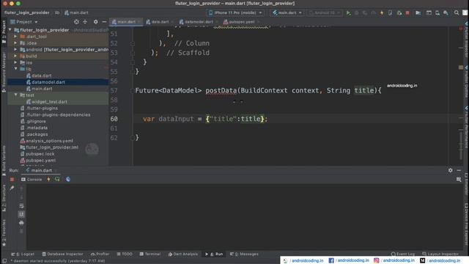Screen dimensions: 469x264
Task: Open Database Inspector tool window
Action: coord(62,254)
